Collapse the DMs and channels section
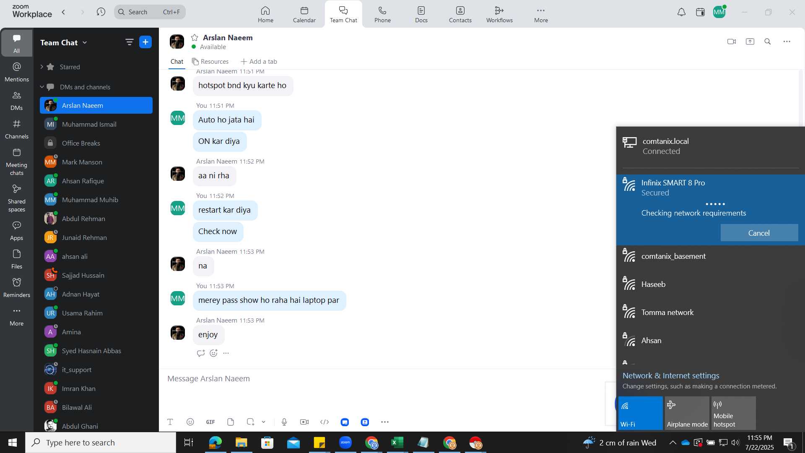The image size is (805, 453). [42, 87]
